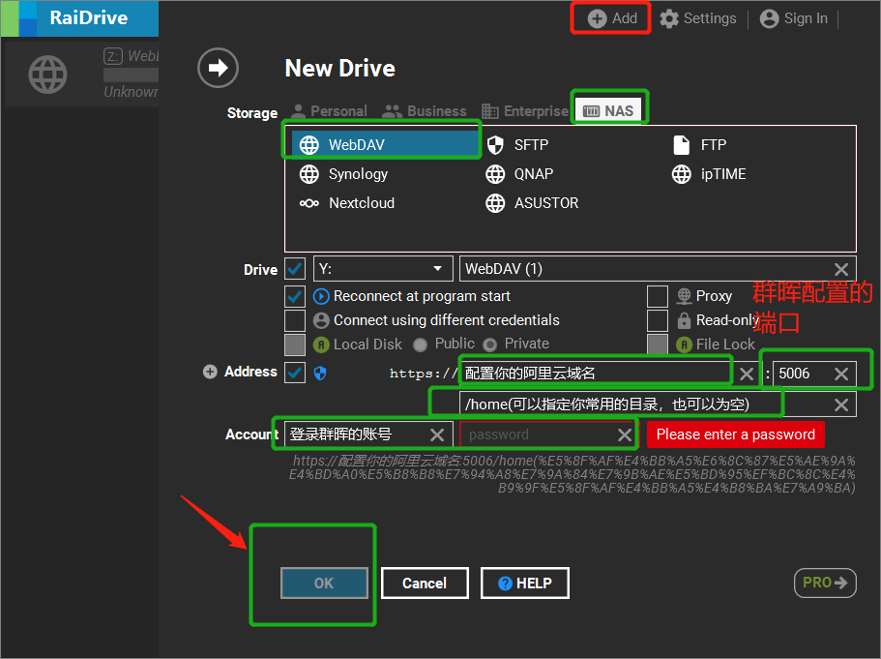Clear the /home path field

tap(841, 404)
